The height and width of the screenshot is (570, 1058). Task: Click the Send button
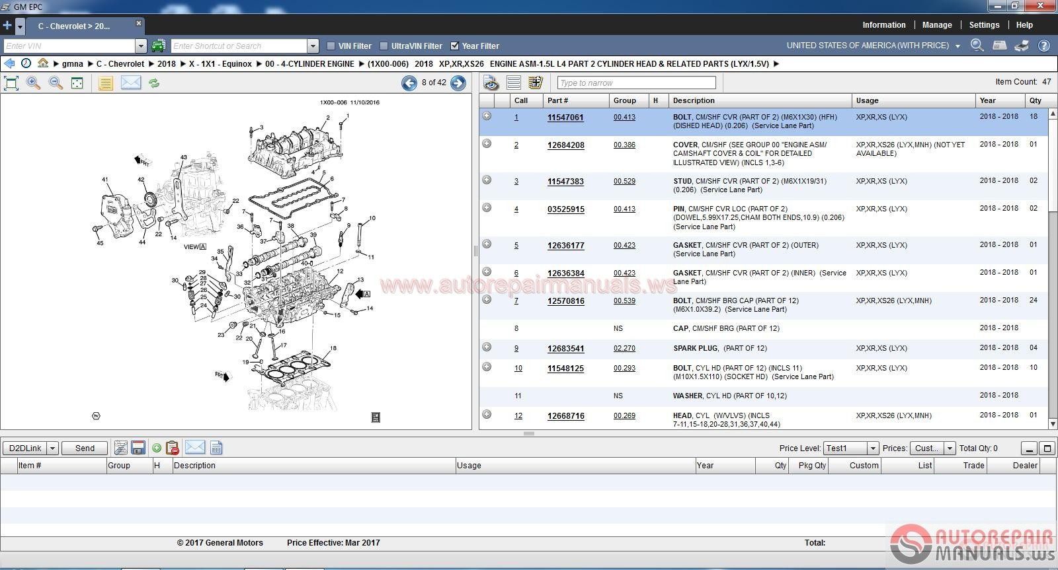(x=85, y=448)
